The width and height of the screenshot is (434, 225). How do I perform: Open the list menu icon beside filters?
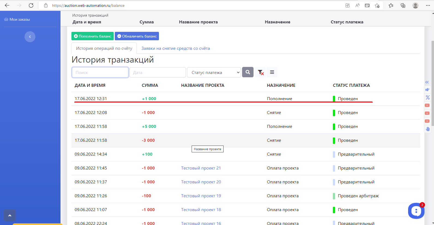tap(272, 72)
